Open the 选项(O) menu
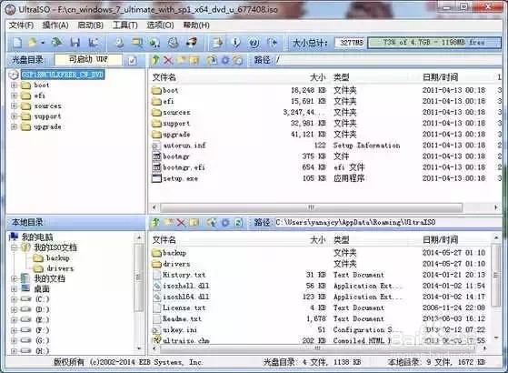Screen dimensions: 508x373 tap(160, 25)
